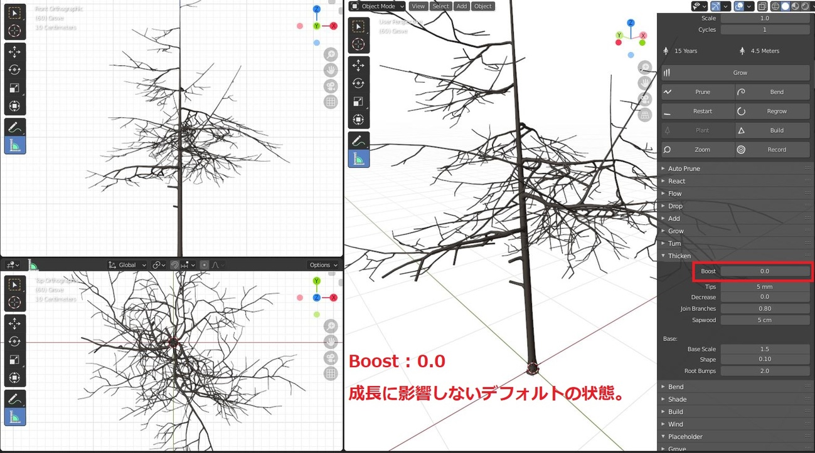Select the Cursor tool in perspective viewport
Screen dimensions: 815x453
(x=358, y=44)
